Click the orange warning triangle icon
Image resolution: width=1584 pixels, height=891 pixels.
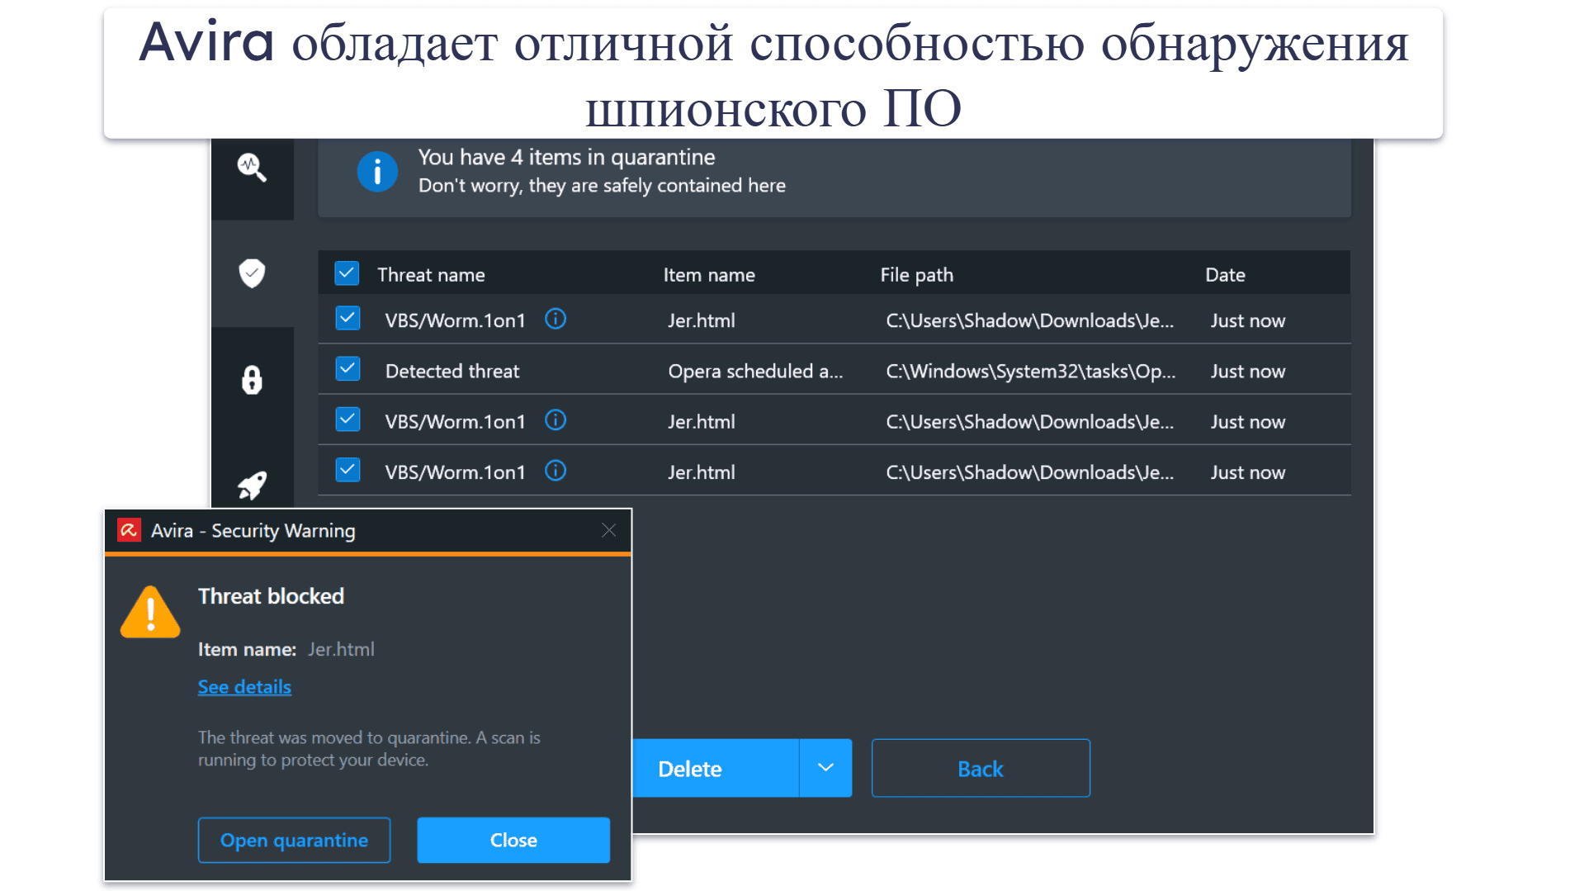point(150,613)
